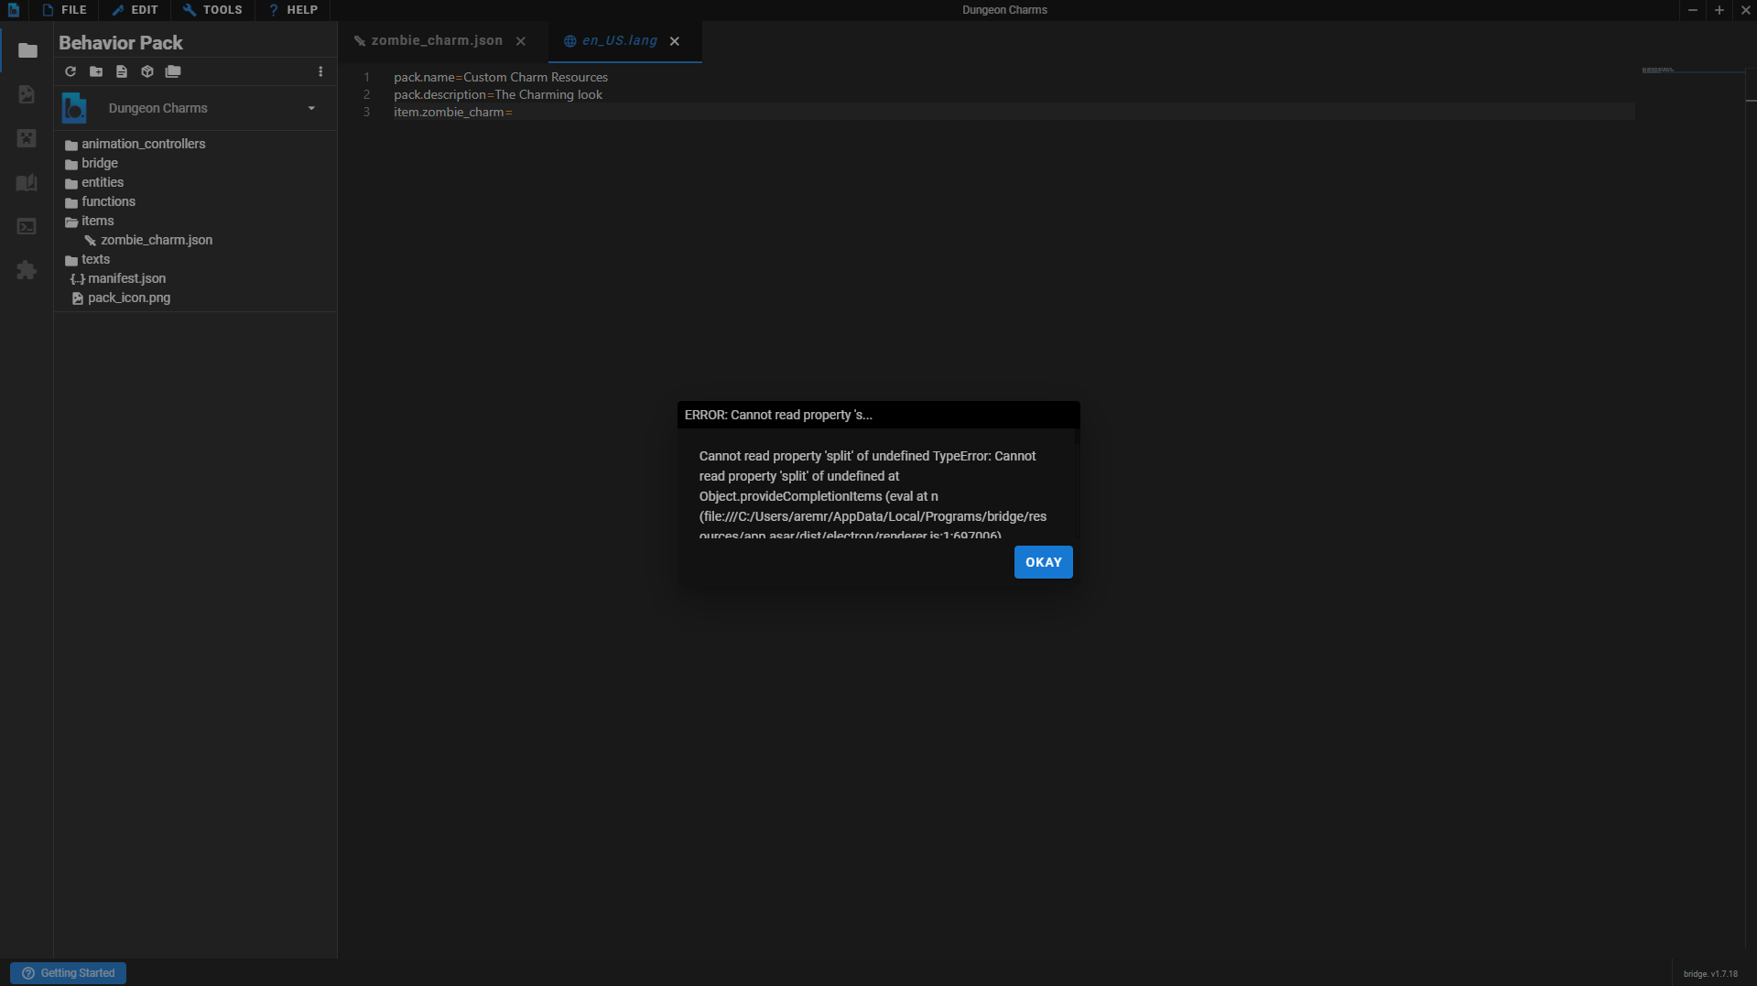This screenshot has height=986, width=1757.
Task: Collapse the items folder
Action: tap(96, 221)
